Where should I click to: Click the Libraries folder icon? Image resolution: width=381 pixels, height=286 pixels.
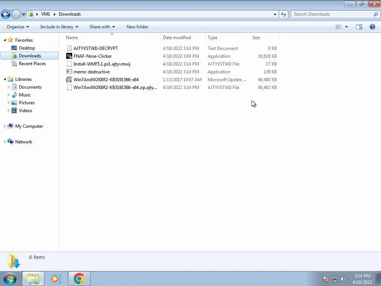(10, 79)
